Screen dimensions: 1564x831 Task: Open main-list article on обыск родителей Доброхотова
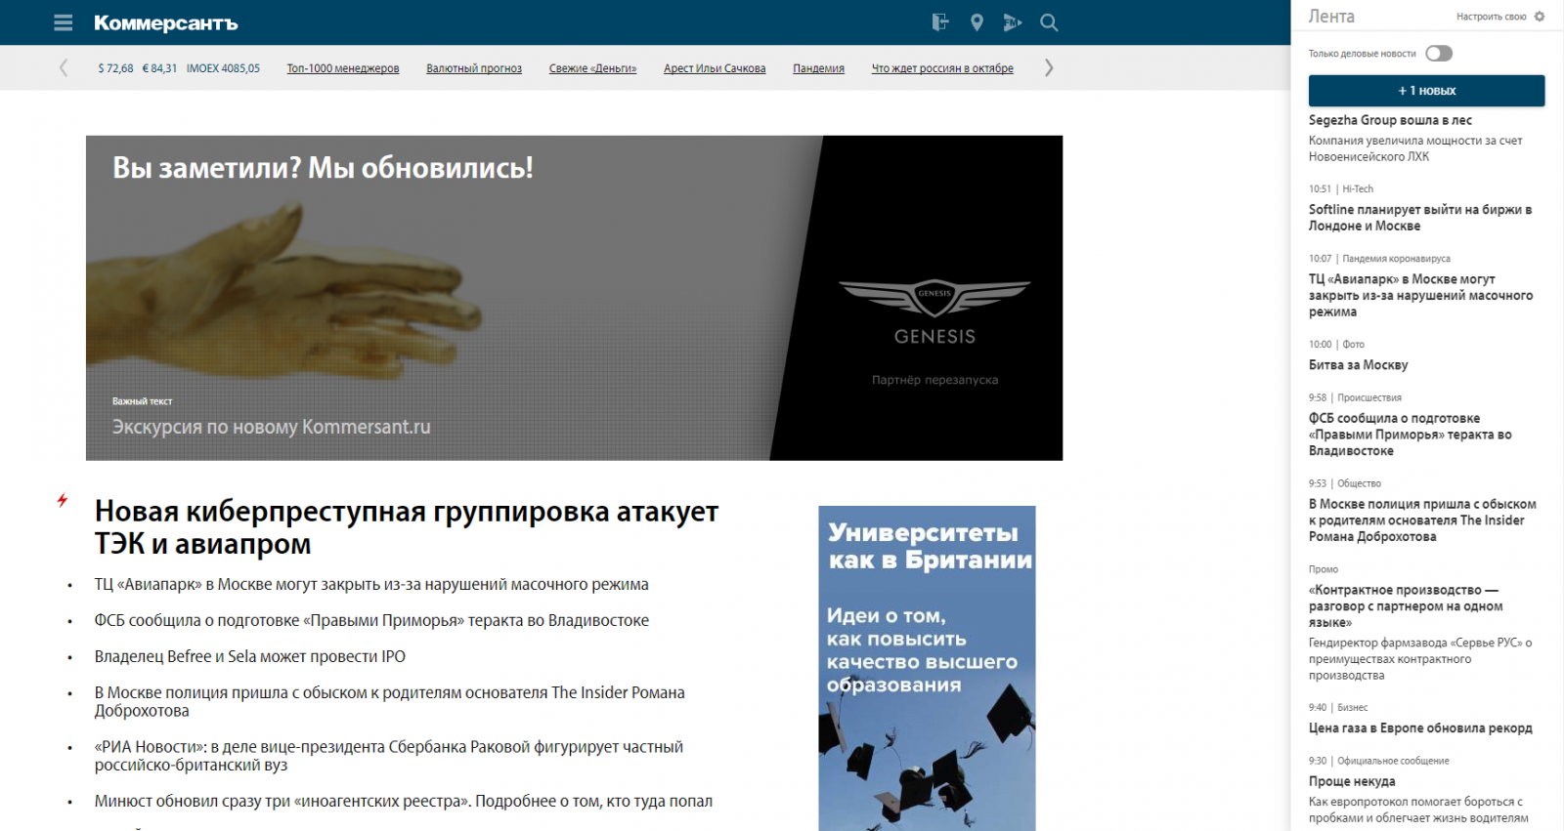390,701
